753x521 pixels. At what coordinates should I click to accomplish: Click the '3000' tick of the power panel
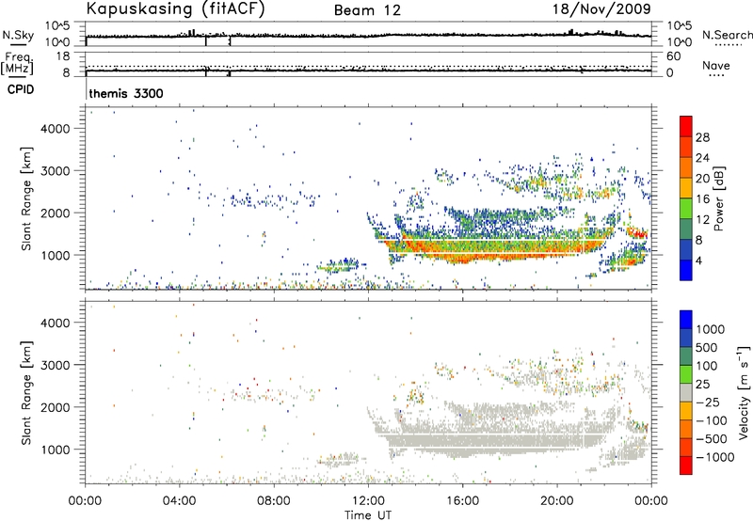(x=56, y=171)
